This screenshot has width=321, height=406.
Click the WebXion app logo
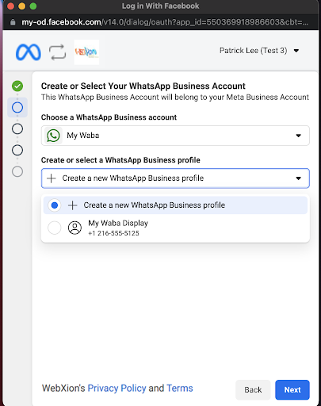86,52
